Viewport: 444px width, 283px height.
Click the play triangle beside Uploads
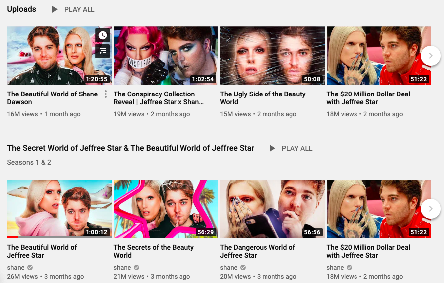[x=55, y=9]
